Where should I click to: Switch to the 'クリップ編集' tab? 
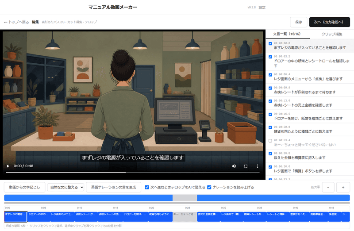click(331, 34)
